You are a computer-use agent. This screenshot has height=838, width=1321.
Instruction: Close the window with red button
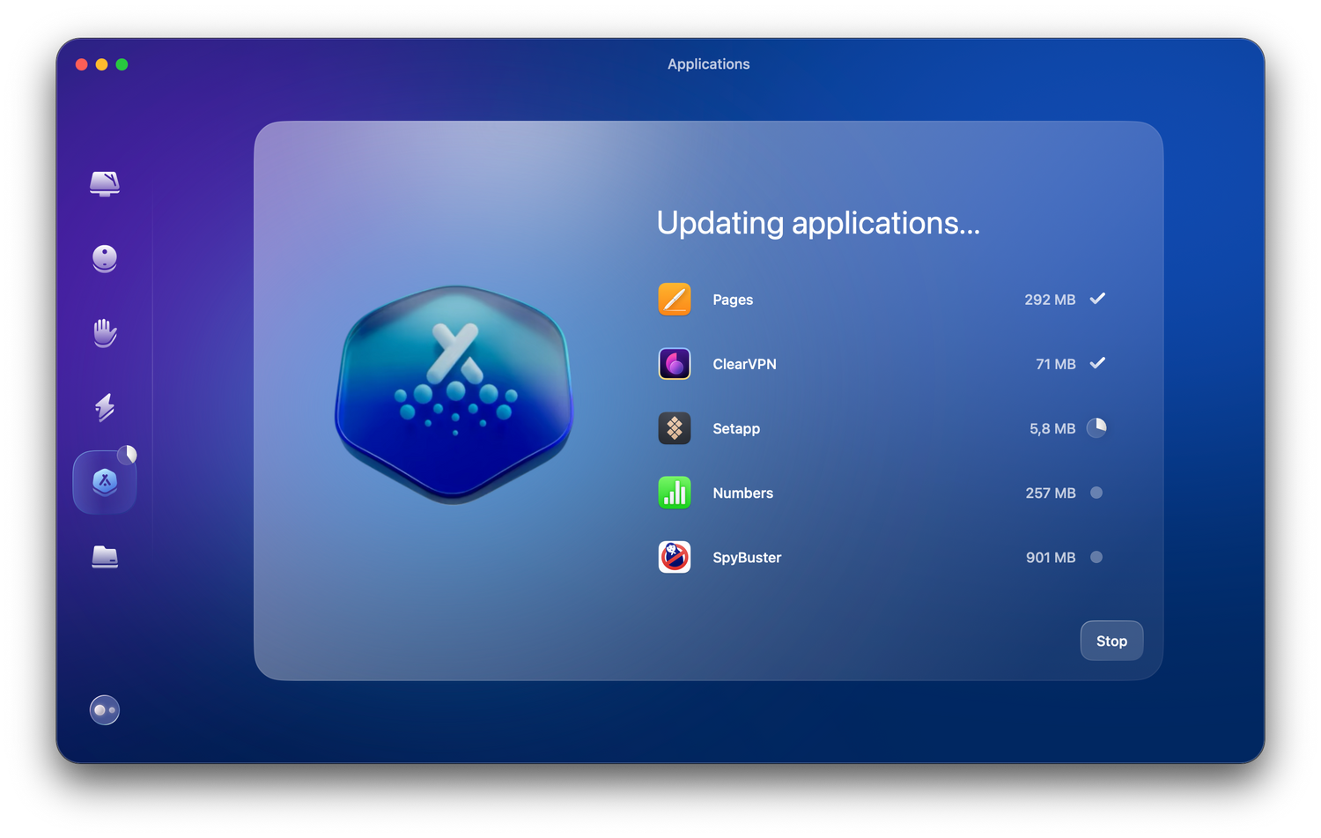tap(82, 64)
